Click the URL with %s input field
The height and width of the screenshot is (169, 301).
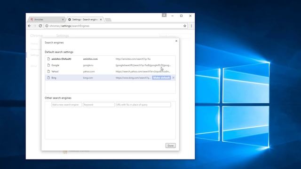(143, 105)
